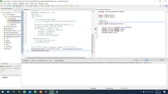Click the Open Console icon in Boot Dashboard

9,68
